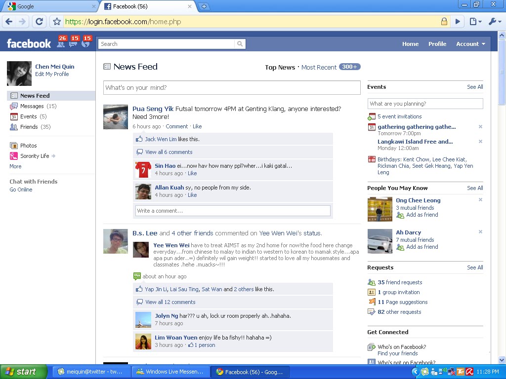Viewport: 506px width, 379px height.
Task: Remove Ong Chee Leong suggestion
Action: 480,200
